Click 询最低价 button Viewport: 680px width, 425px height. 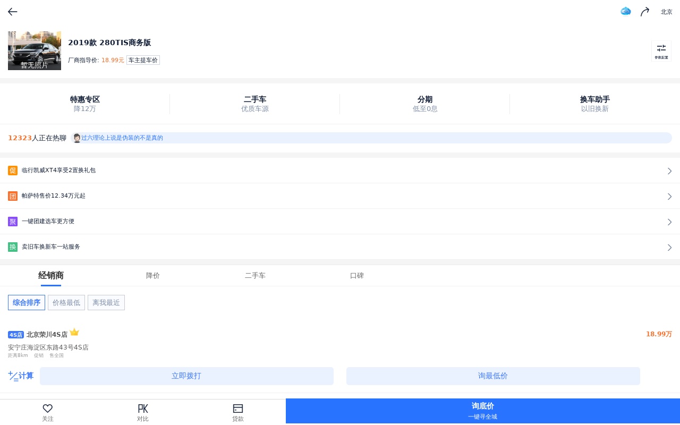point(493,376)
